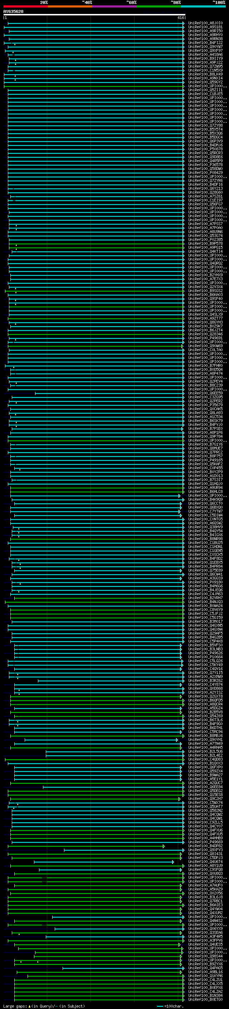Select label UniRef100_Q98S44
229x1009 pixels.
205,956
